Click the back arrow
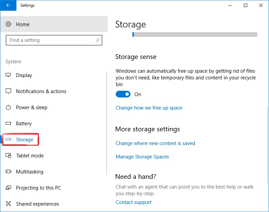The height and width of the screenshot is (212, 269). coord(8,5)
